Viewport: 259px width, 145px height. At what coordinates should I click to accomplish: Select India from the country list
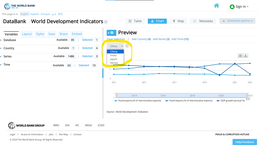pos(113,55)
